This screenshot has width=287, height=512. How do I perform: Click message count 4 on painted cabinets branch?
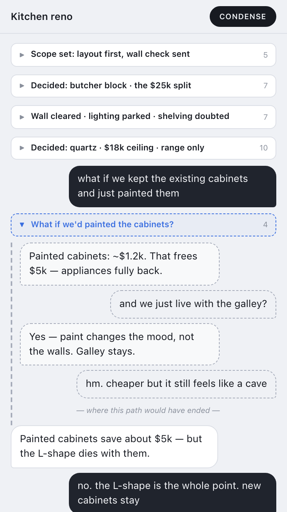point(266,225)
